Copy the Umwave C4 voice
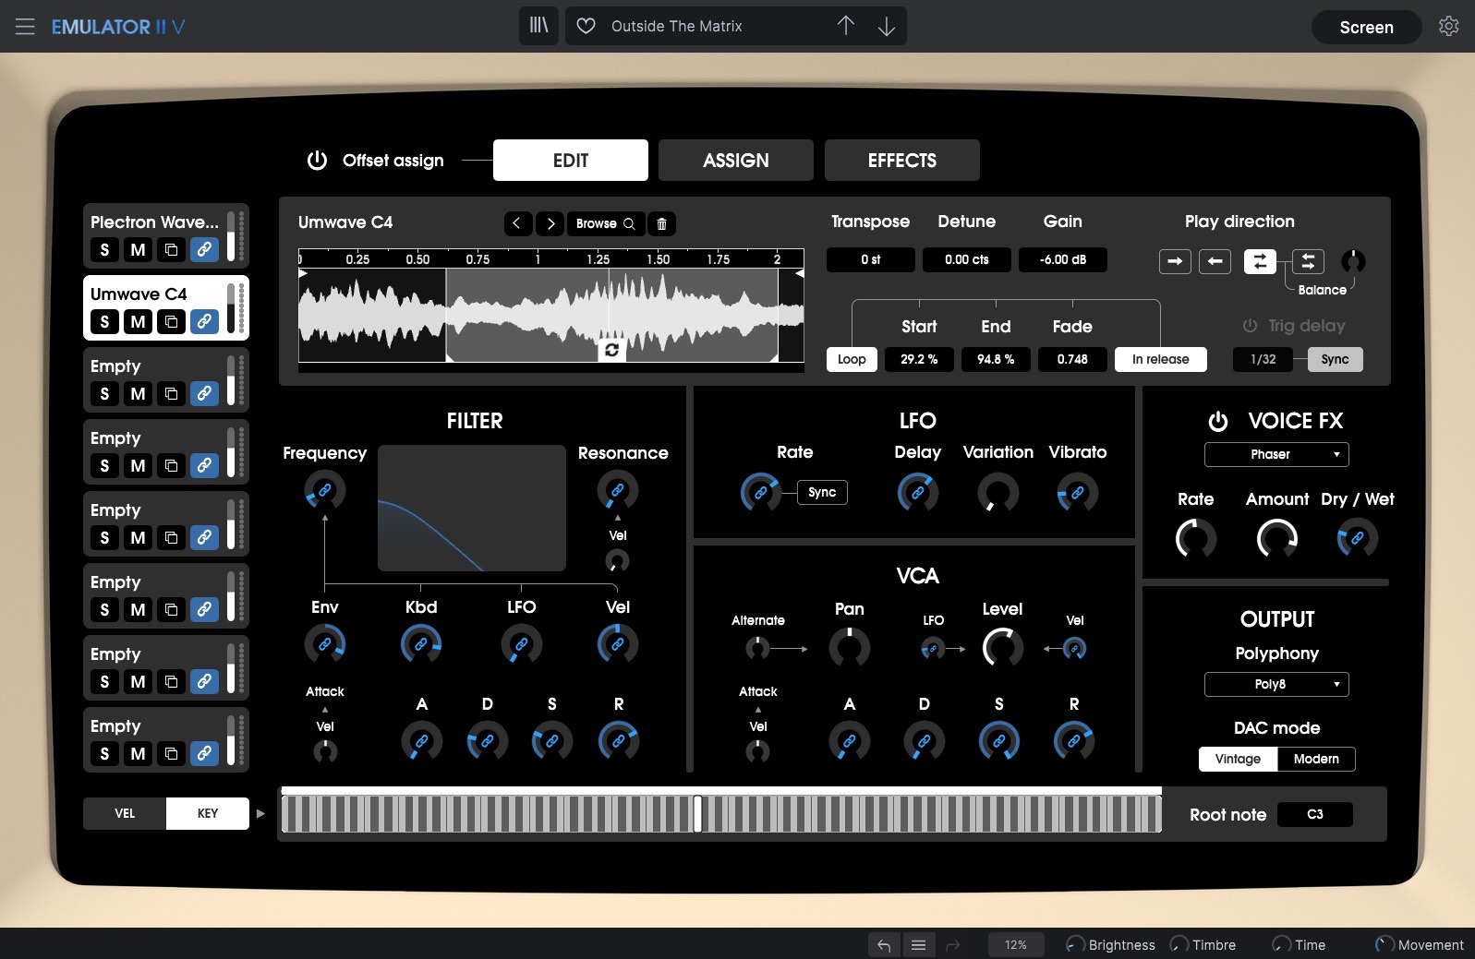 [171, 321]
